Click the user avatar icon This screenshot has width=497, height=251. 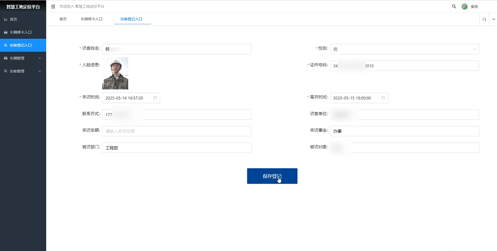click(x=464, y=7)
